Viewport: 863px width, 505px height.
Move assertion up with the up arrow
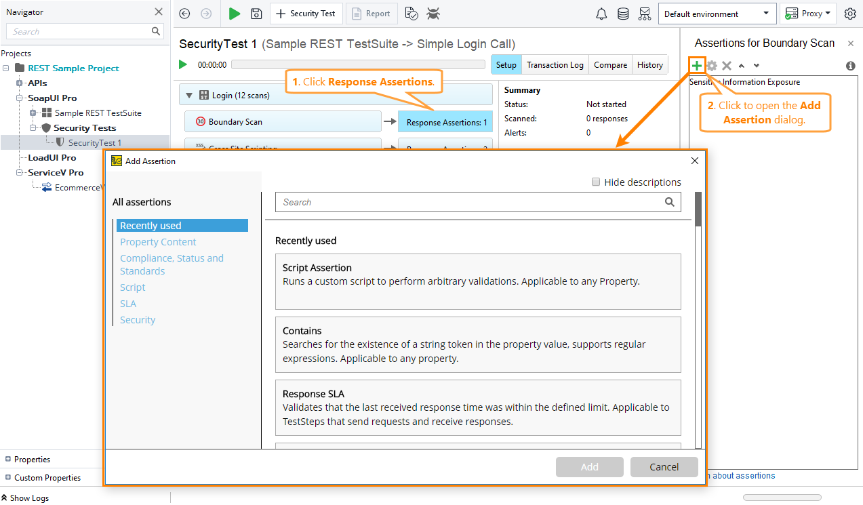742,66
